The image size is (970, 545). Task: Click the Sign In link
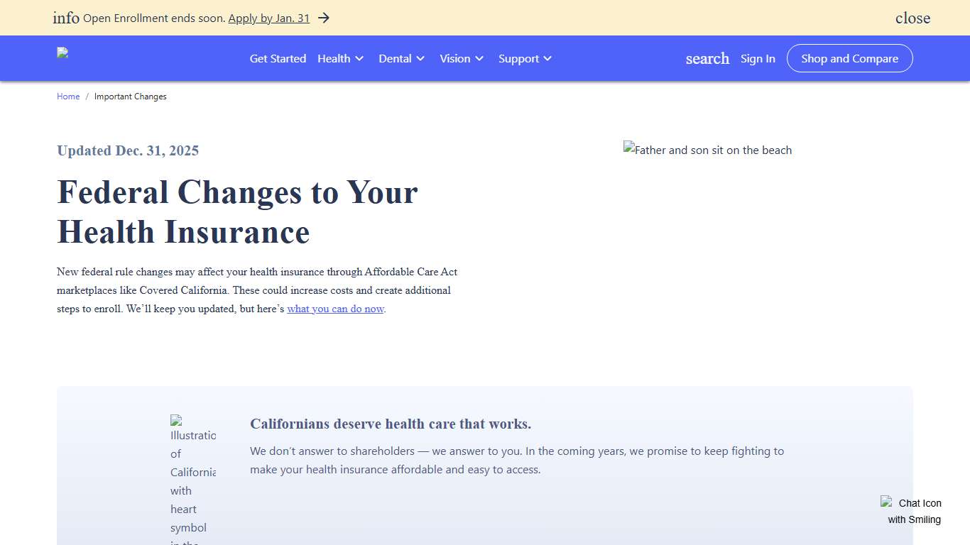[x=758, y=59]
